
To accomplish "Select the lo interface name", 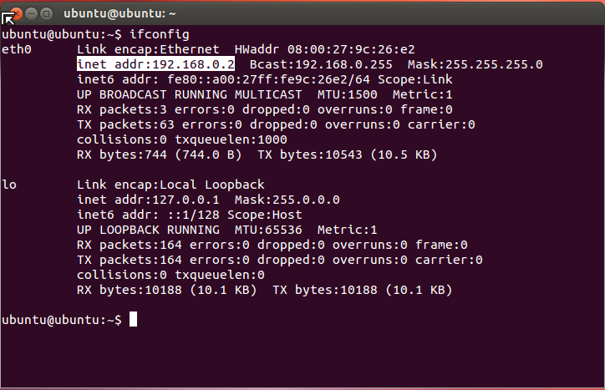I will pyautogui.click(x=9, y=185).
